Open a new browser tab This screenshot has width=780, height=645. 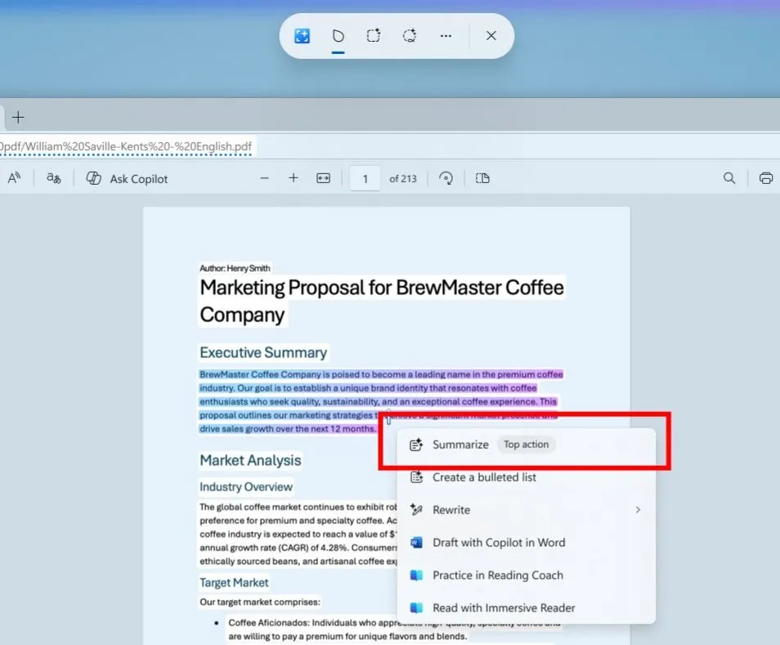pyautogui.click(x=18, y=117)
